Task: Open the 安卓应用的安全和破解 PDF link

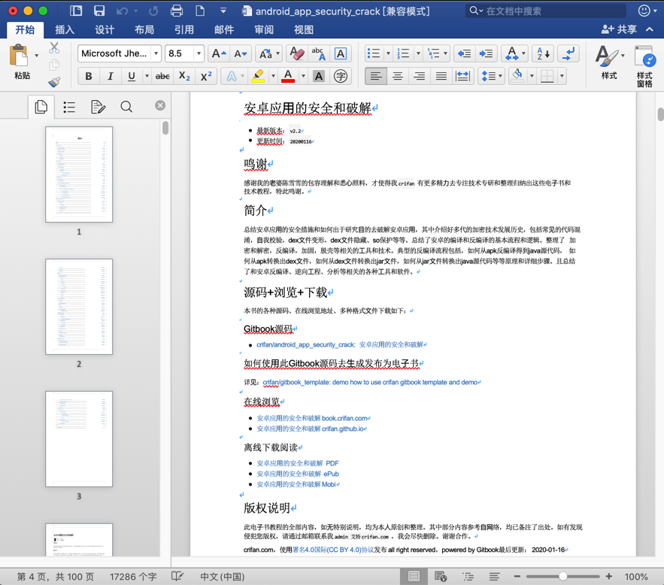Action: pos(298,463)
